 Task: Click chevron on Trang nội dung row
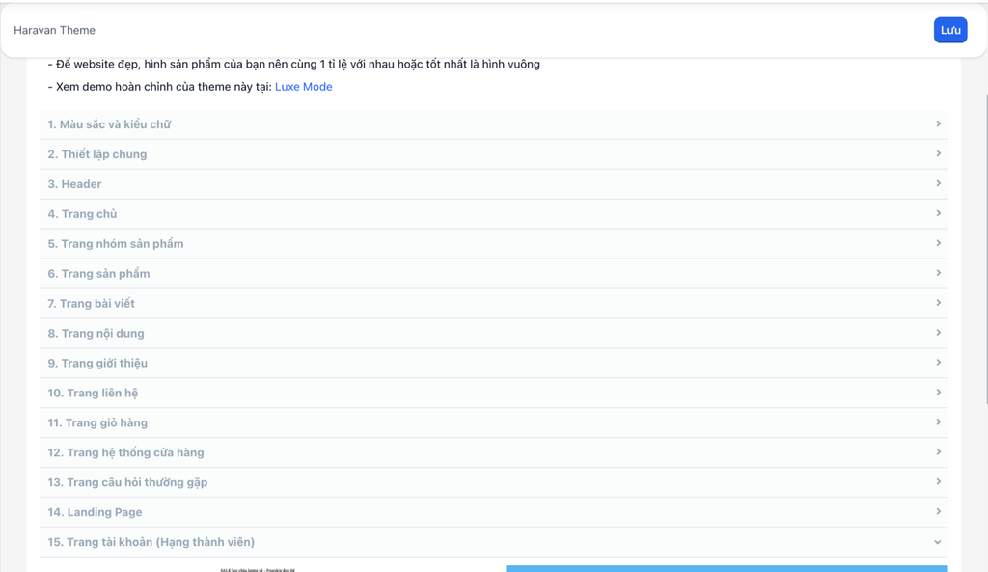(x=937, y=333)
